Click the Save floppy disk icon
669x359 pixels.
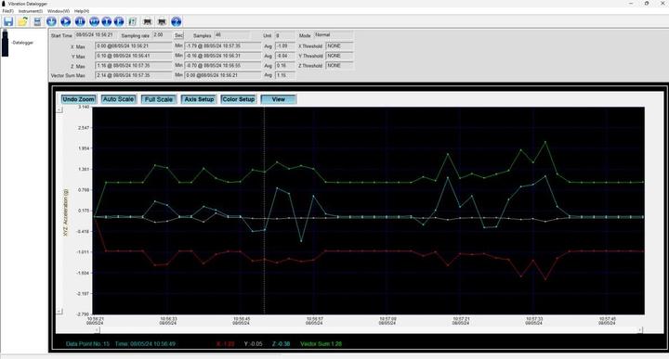point(8,21)
